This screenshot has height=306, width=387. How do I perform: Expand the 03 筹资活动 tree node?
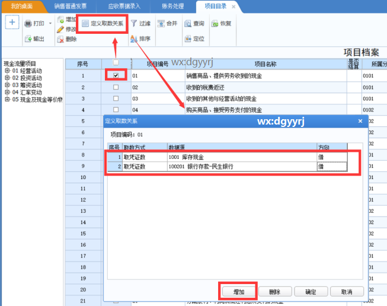click(7, 85)
